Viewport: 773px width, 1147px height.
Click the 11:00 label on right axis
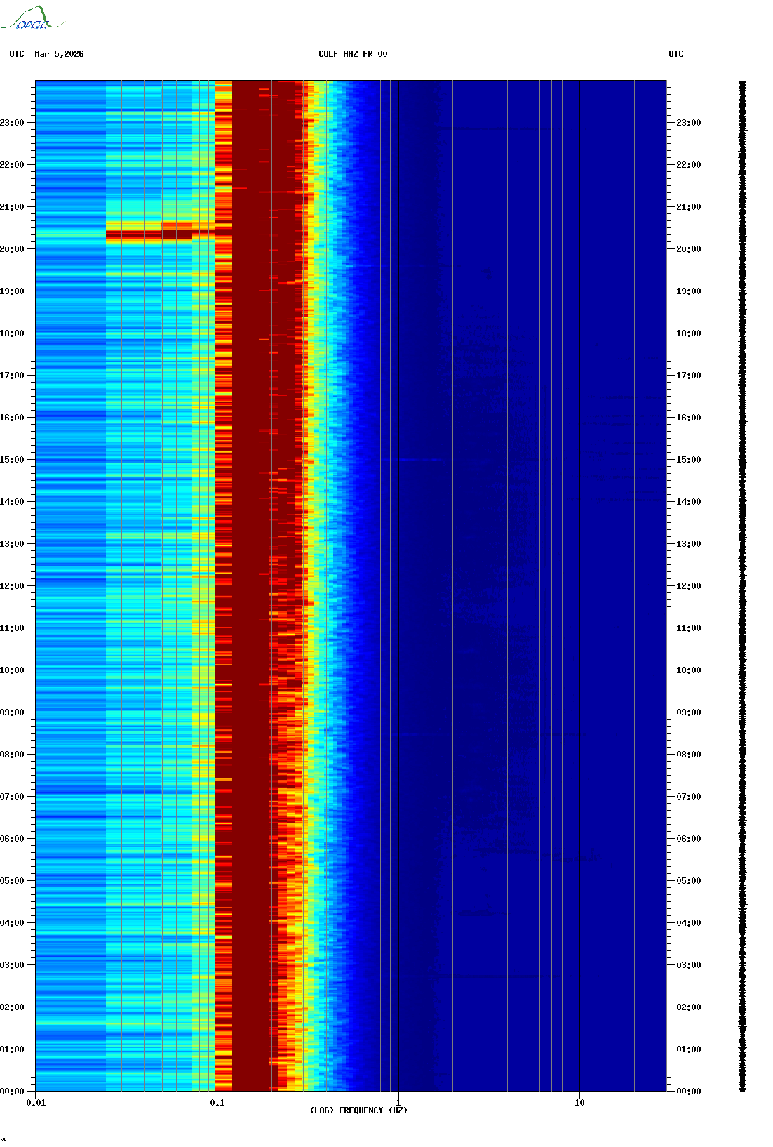click(689, 628)
